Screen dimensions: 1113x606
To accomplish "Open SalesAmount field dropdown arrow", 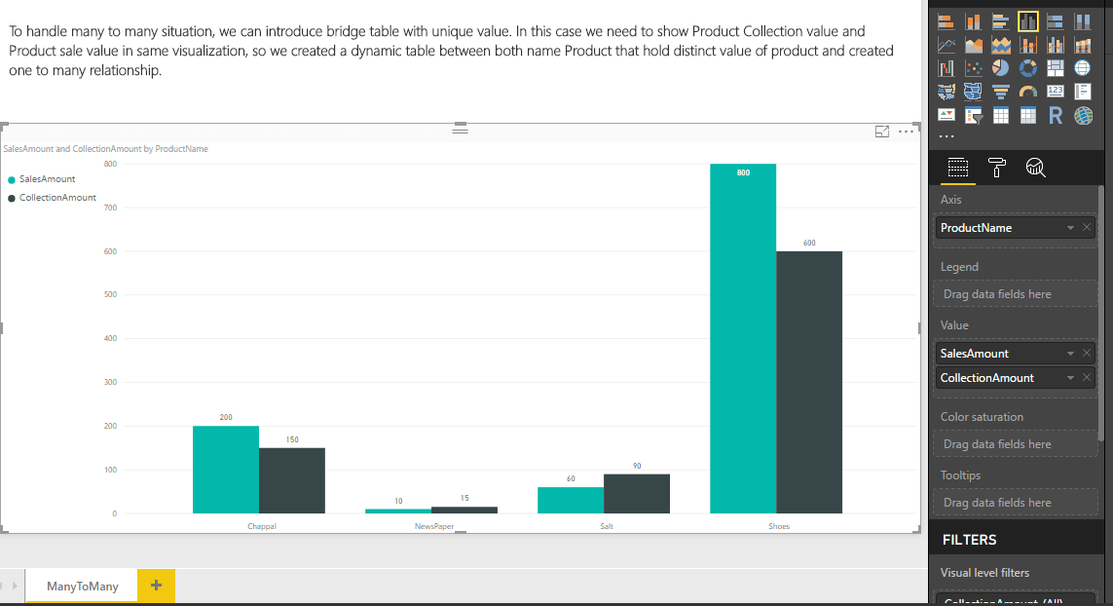I will coord(1070,354).
